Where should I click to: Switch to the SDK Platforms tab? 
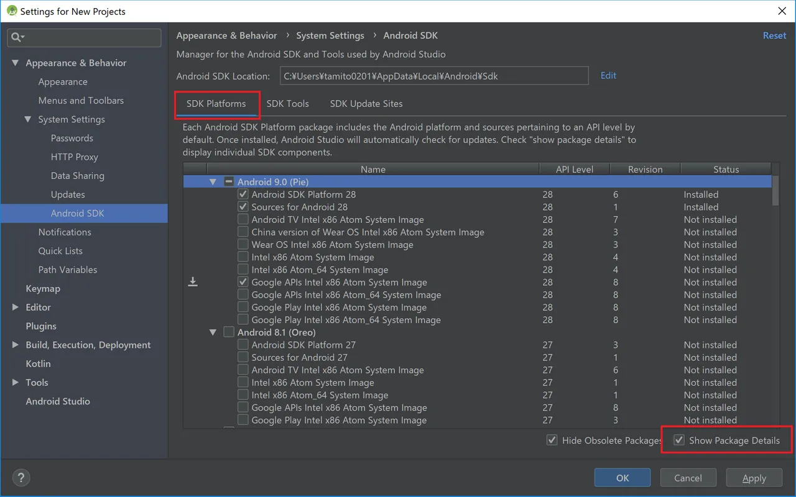click(216, 104)
